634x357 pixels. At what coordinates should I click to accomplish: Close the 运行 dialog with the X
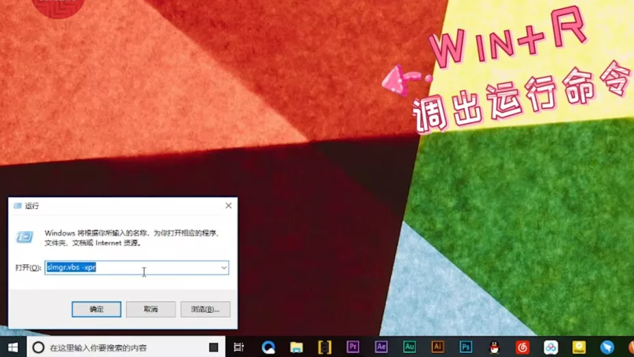point(228,206)
